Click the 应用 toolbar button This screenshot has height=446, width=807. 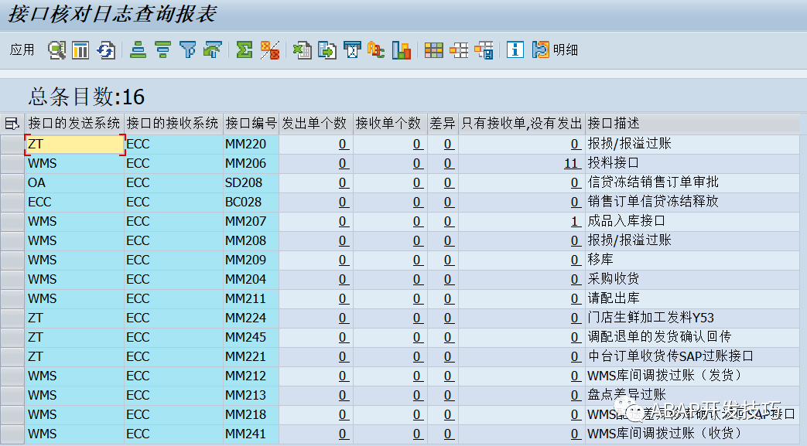22,50
